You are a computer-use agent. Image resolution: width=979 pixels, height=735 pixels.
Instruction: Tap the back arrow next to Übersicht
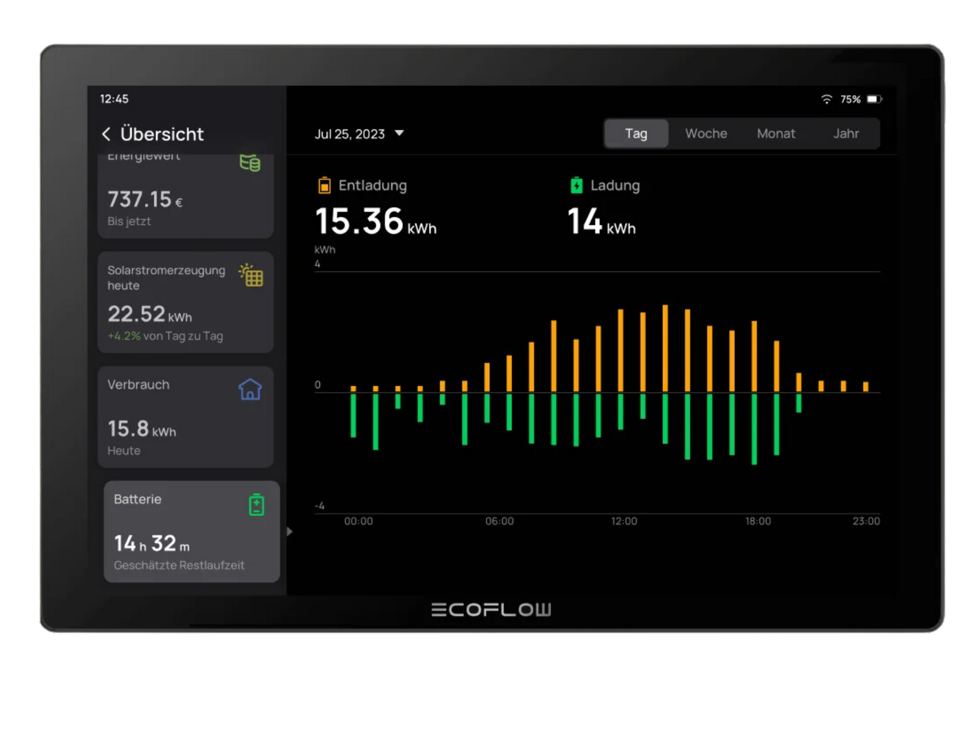coord(106,134)
